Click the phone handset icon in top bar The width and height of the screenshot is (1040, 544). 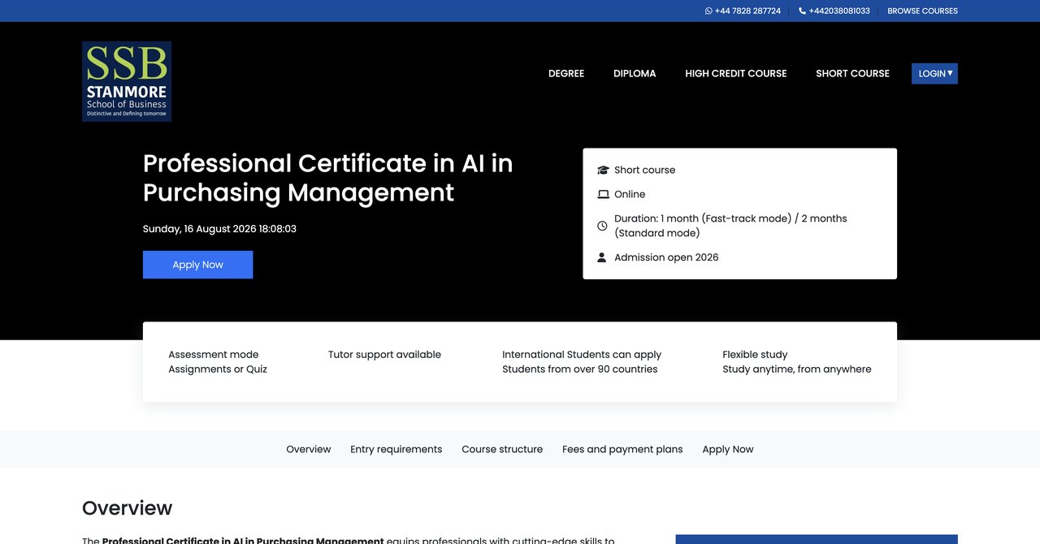pos(803,11)
